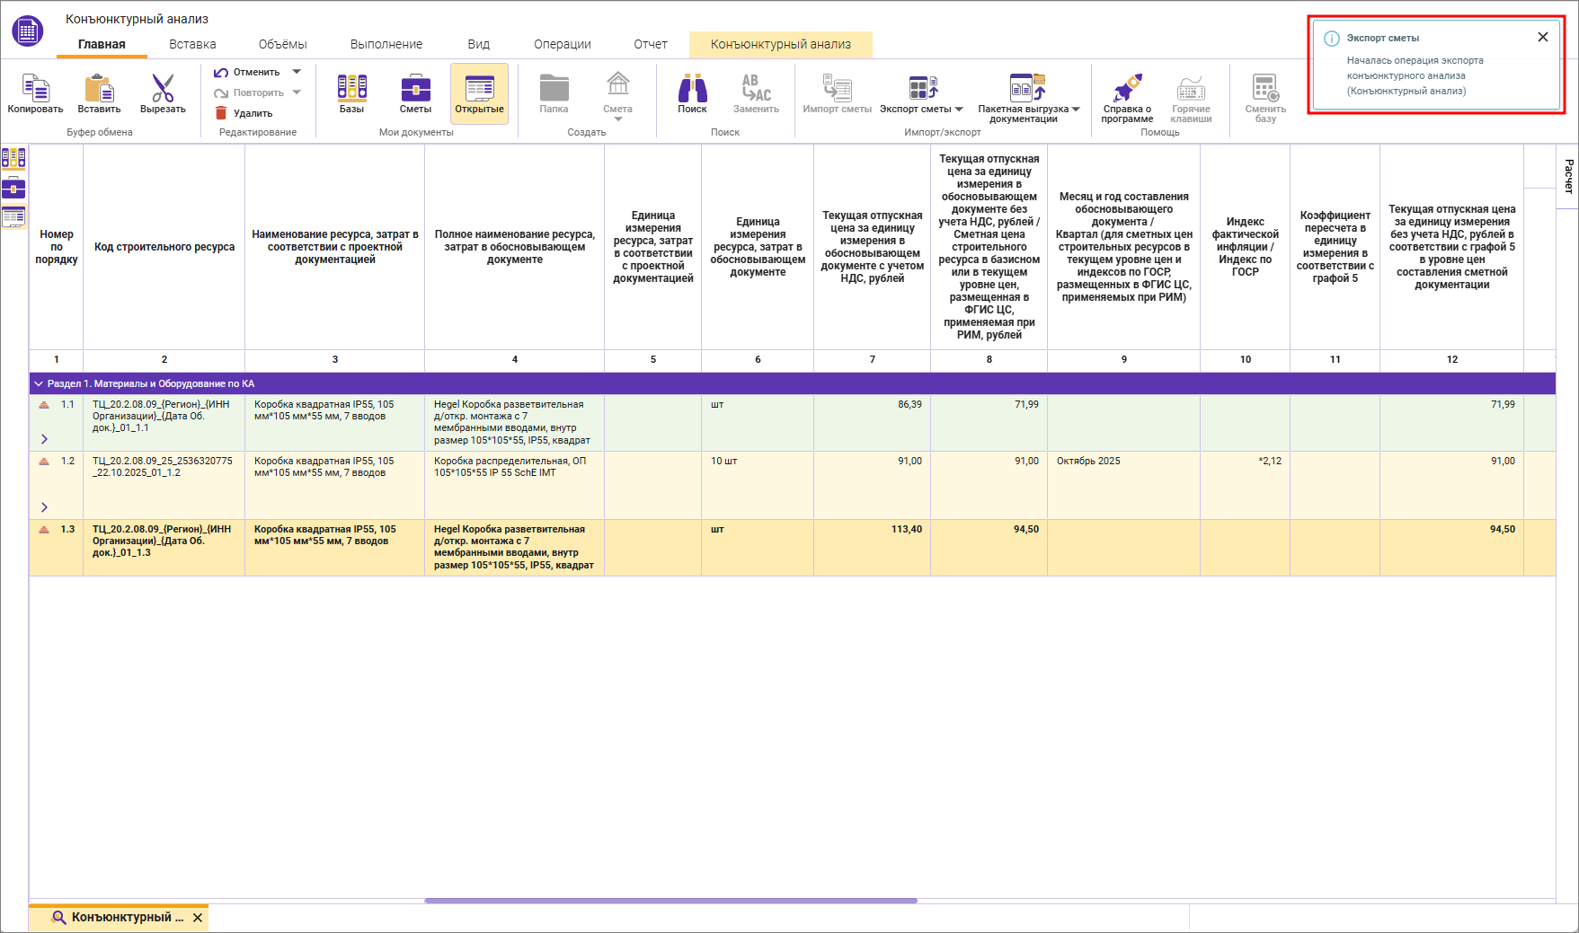
Task: Open the Отчет ribbon tab
Action: [650, 44]
